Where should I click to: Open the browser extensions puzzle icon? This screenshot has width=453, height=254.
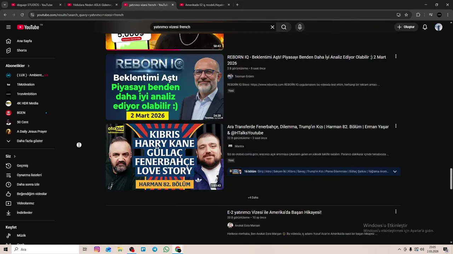point(418,15)
